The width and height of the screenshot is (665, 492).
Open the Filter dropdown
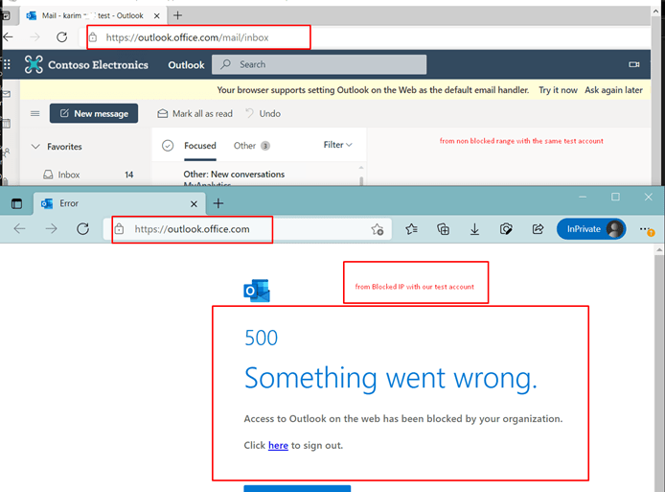coord(337,145)
